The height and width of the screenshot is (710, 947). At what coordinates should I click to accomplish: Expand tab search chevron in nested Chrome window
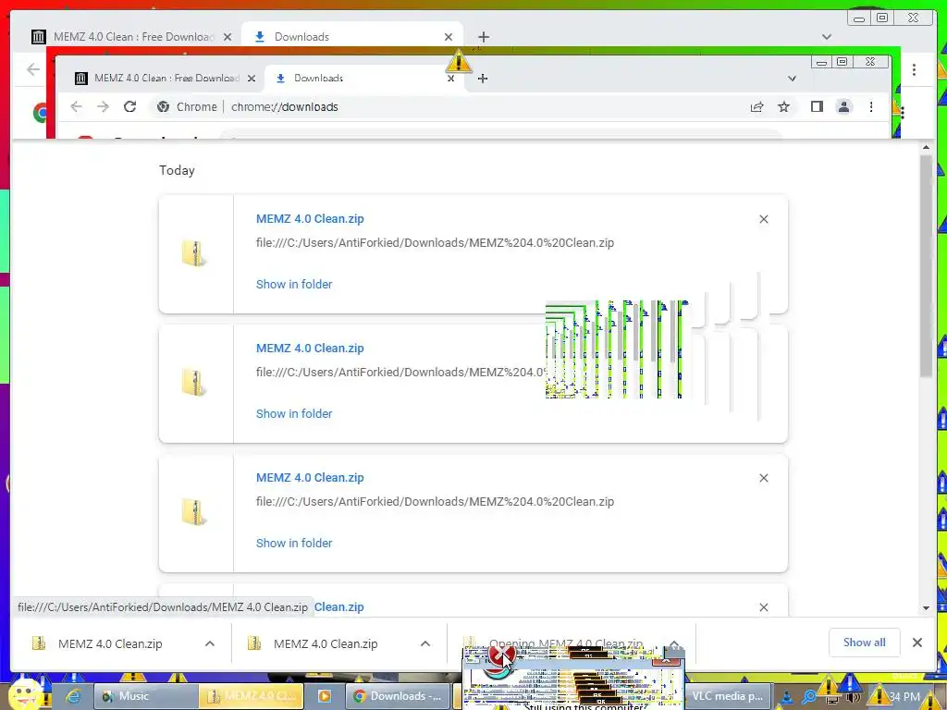pos(793,79)
